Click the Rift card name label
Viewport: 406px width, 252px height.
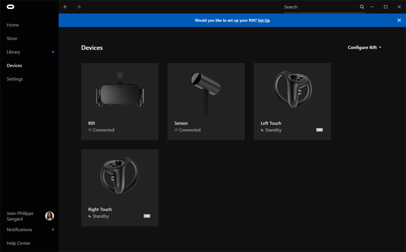pyautogui.click(x=92, y=123)
